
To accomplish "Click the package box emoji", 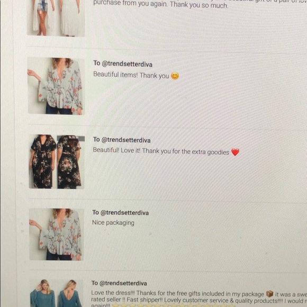I will pos(269,294).
